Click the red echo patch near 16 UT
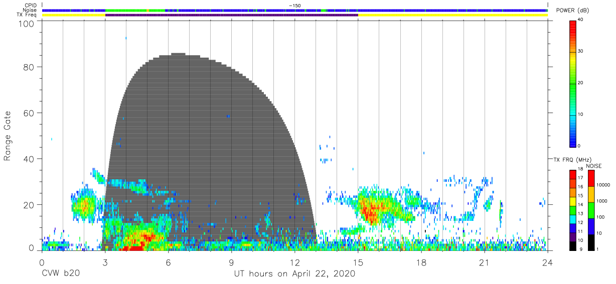 (370, 211)
